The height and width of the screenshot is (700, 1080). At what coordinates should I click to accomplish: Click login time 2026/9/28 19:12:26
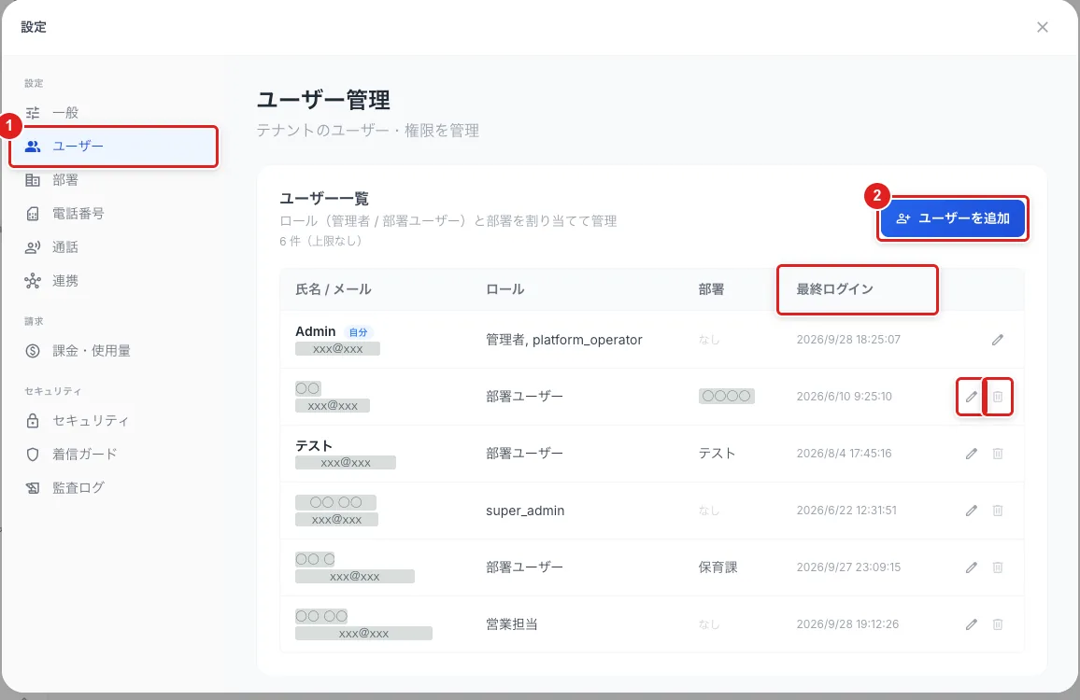[848, 624]
